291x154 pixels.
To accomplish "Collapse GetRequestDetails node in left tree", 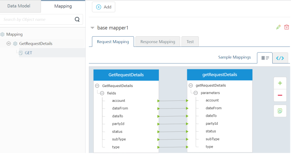I will point(8,44).
